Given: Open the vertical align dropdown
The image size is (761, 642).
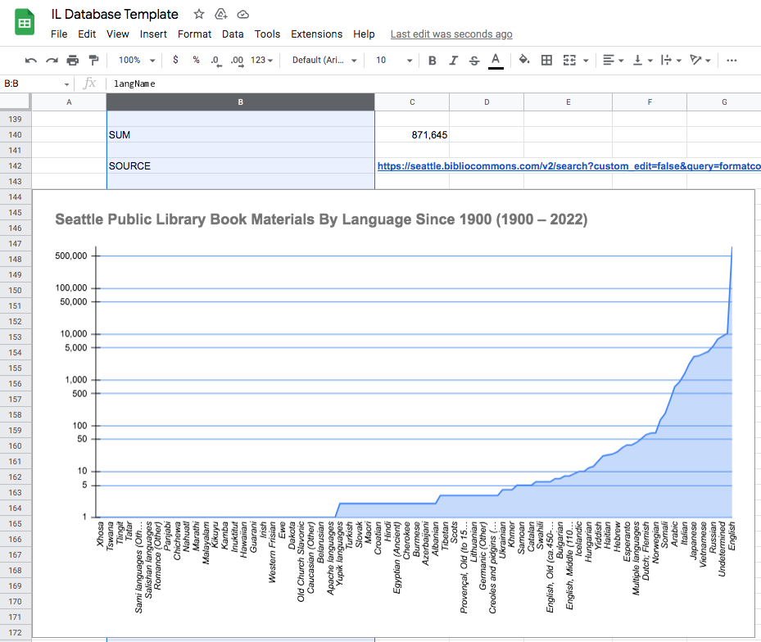Looking at the screenshot, I should pos(642,60).
